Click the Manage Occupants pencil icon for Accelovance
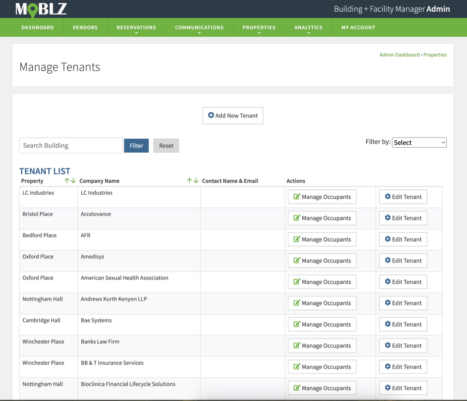This screenshot has width=467, height=401. pos(297,218)
